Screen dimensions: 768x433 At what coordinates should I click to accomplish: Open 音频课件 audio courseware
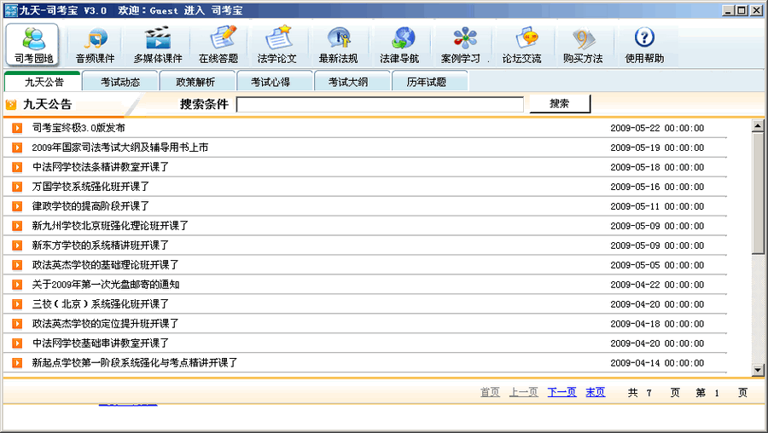point(94,44)
